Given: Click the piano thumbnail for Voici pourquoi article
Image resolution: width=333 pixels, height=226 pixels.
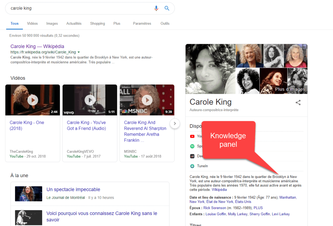Looking at the screenshot, I should tap(29, 218).
